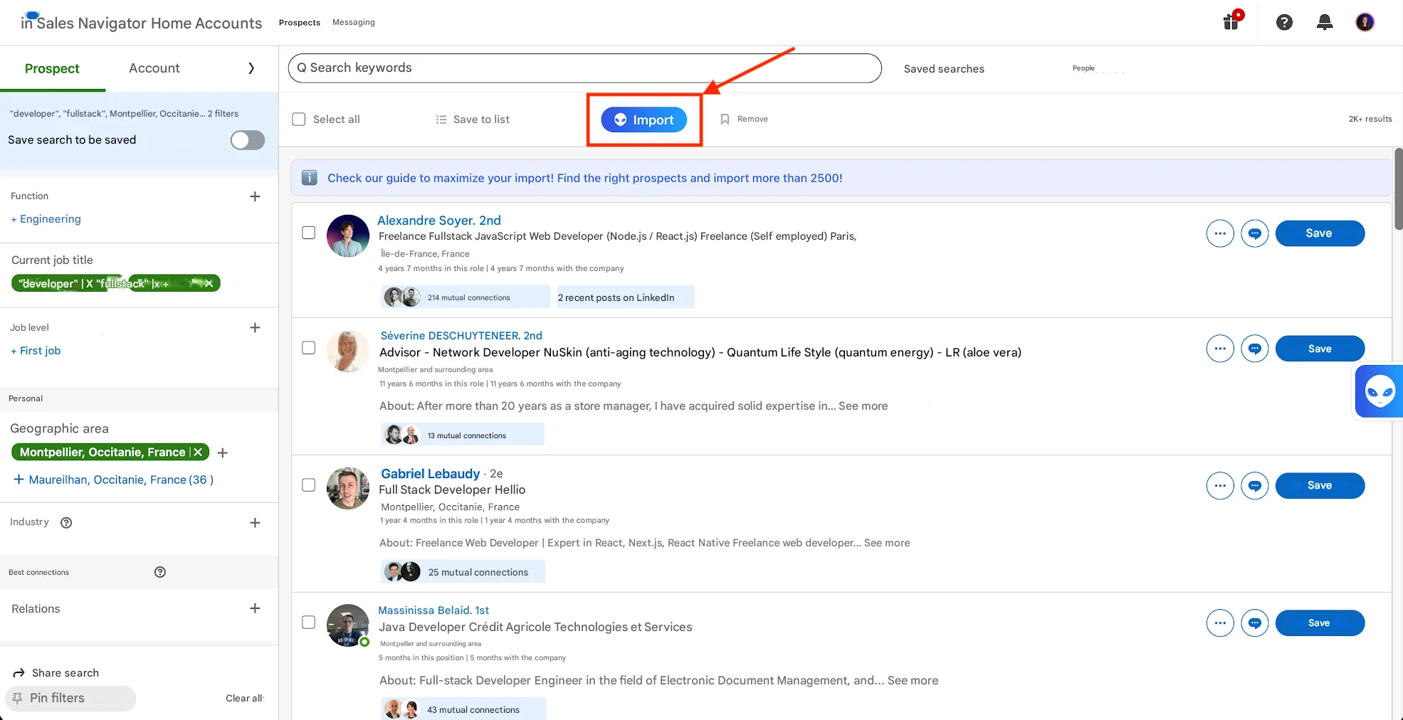Open Messaging in top navigation
This screenshot has height=720, width=1403.
click(x=354, y=23)
